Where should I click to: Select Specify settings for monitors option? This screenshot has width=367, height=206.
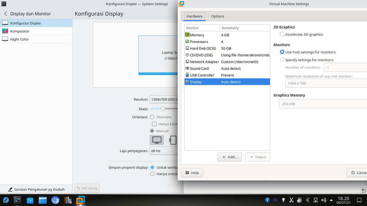pos(282,60)
